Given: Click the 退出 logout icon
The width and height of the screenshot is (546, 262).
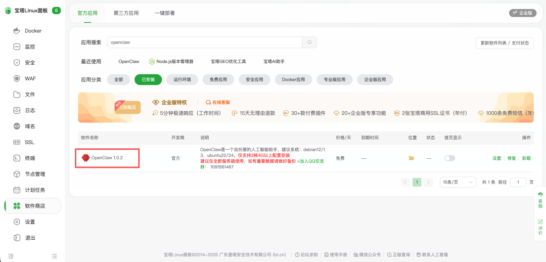Looking at the screenshot, I should pyautogui.click(x=17, y=238).
